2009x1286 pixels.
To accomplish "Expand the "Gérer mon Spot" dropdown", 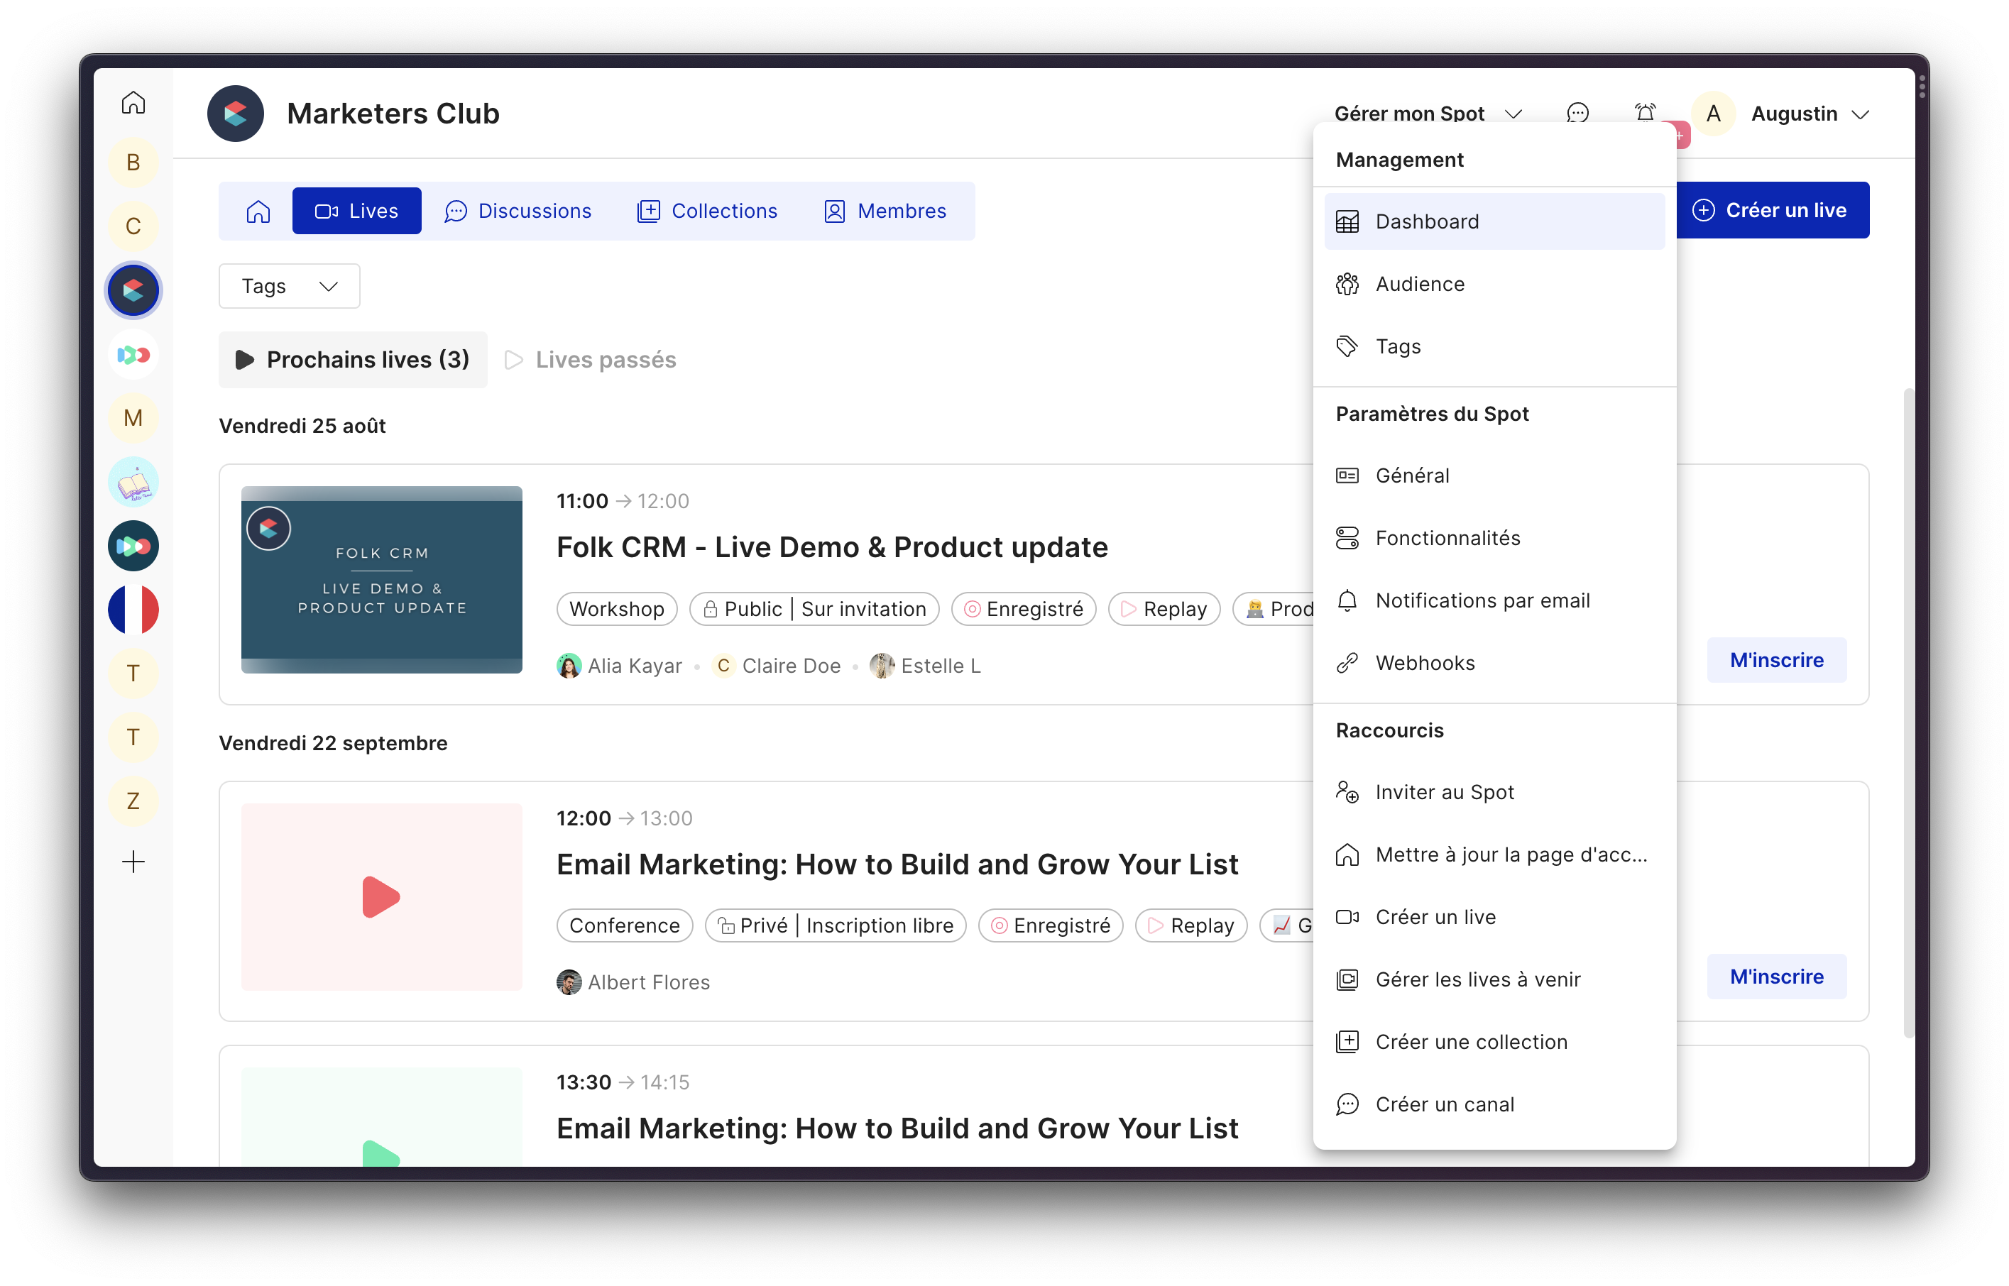I will (1428, 114).
